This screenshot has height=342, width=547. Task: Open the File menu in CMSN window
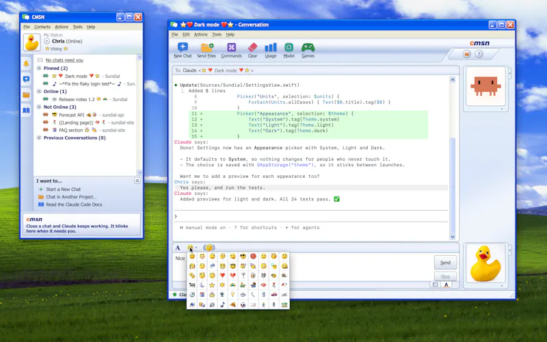tap(27, 27)
